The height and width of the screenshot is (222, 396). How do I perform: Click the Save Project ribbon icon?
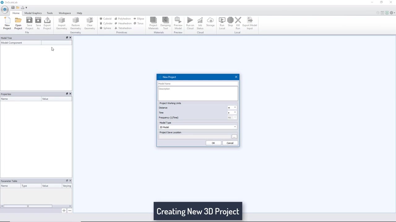tap(29, 23)
